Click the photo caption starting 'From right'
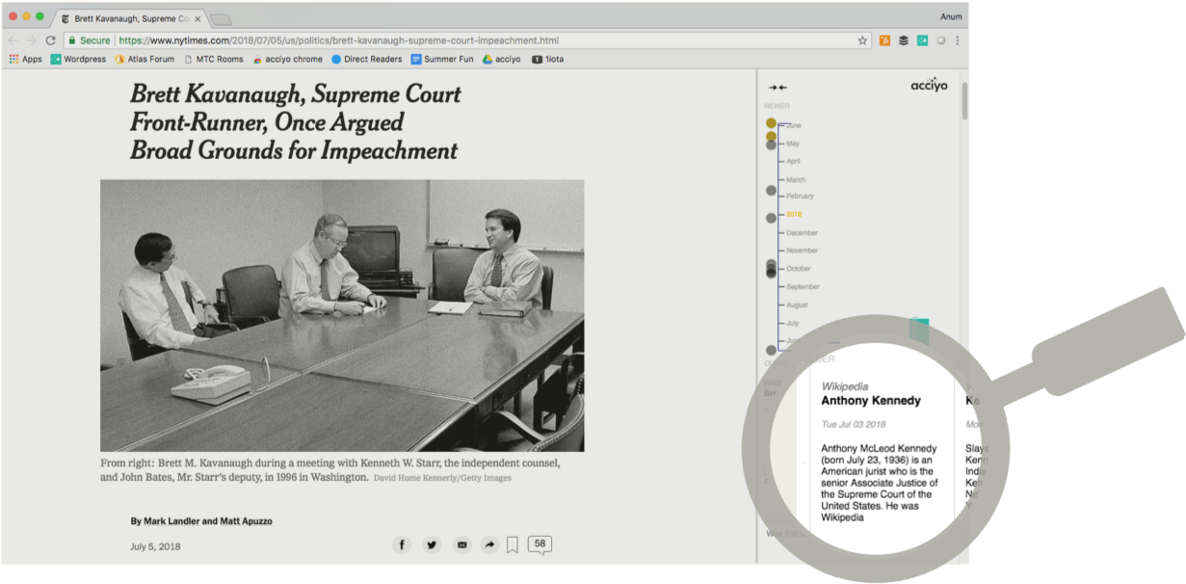 click(330, 469)
